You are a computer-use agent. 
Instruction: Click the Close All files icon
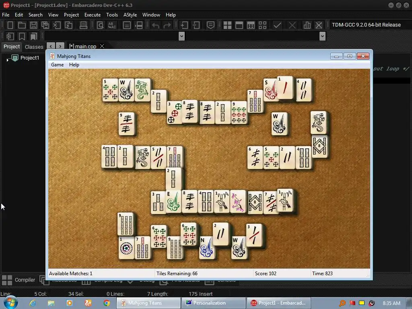[68, 25]
